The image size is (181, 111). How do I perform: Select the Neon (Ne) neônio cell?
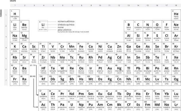176,26
